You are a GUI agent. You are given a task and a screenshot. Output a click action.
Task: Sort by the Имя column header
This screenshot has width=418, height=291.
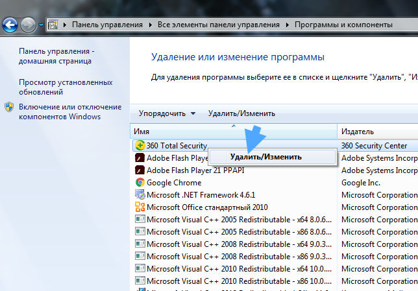234,132
